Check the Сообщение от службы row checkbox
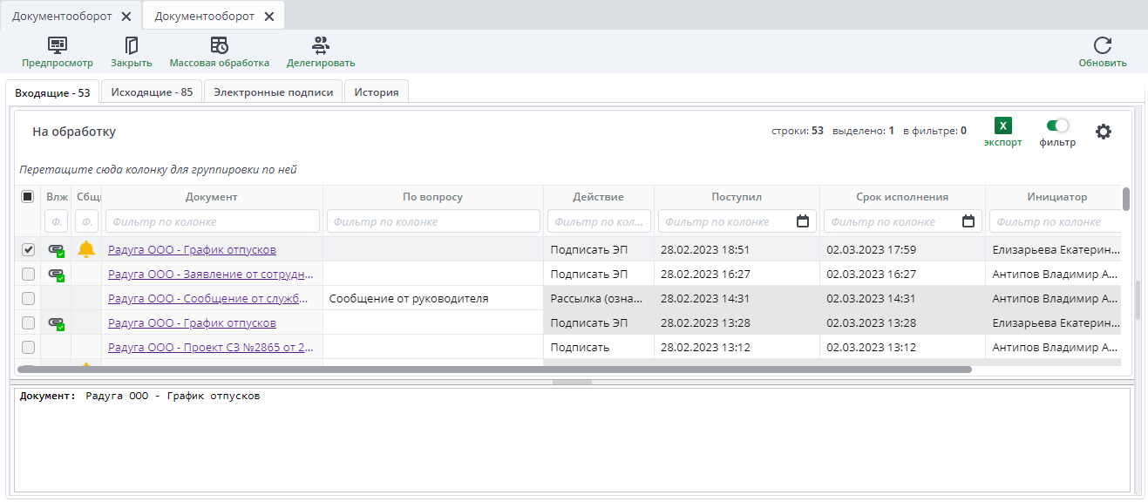Viewport: 1148px width, 502px height. pos(28,298)
